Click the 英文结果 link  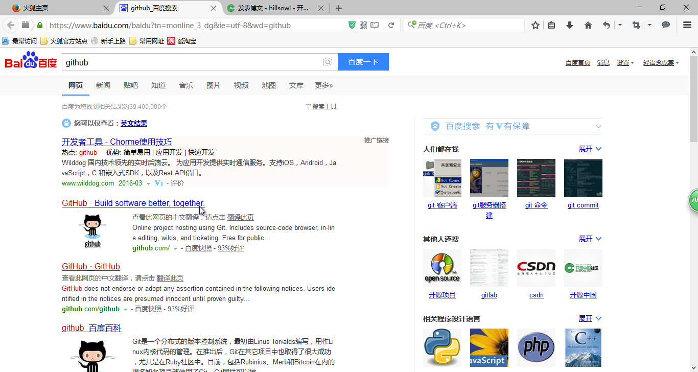(134, 123)
